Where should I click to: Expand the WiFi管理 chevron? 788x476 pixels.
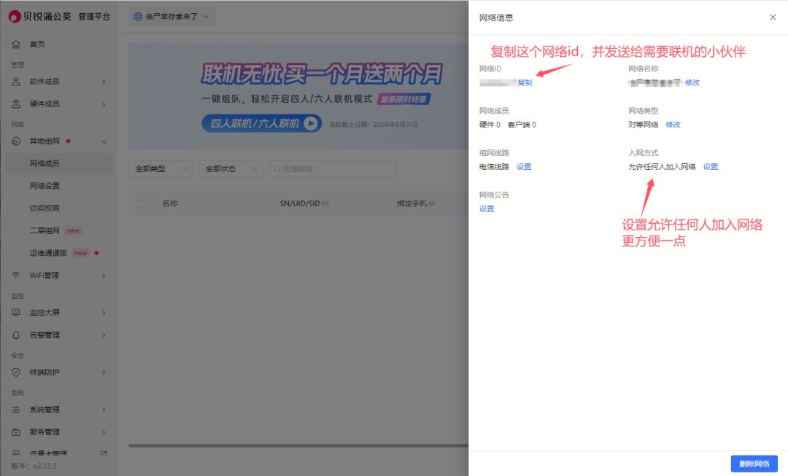[x=104, y=275]
